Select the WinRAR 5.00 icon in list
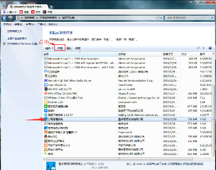 [46, 89]
